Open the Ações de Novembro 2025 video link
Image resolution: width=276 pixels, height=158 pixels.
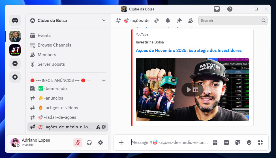[x=189, y=51]
